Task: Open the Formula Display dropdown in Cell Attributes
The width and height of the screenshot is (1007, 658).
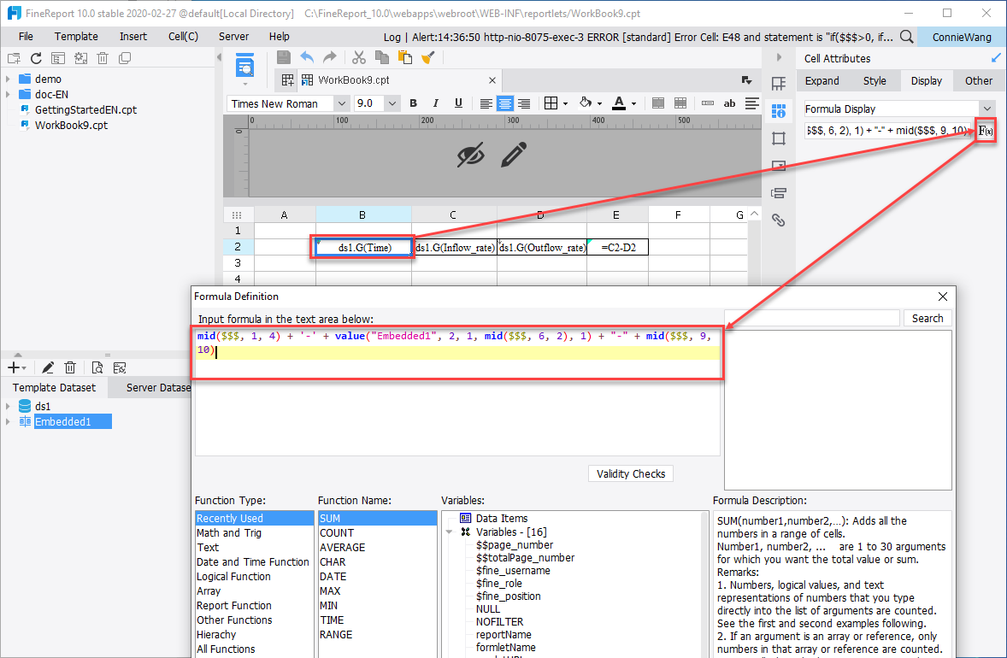Action: coord(987,109)
